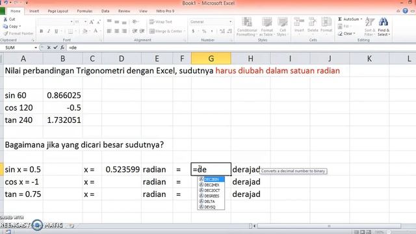Open the Page Layout ribbon tab

tap(58, 11)
